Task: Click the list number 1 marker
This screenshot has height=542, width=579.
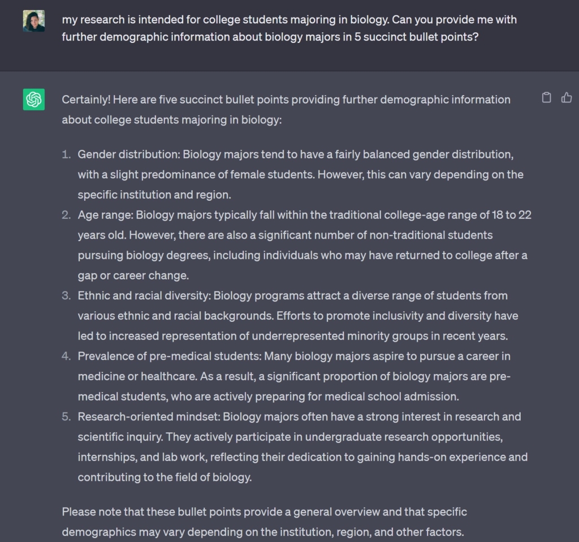Action: pyautogui.click(x=67, y=154)
